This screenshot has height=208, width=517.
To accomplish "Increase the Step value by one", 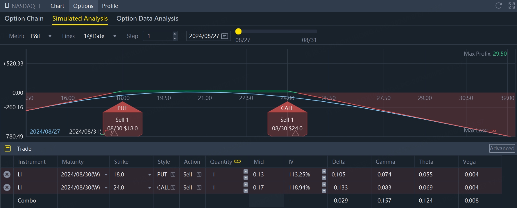I will point(175,34).
